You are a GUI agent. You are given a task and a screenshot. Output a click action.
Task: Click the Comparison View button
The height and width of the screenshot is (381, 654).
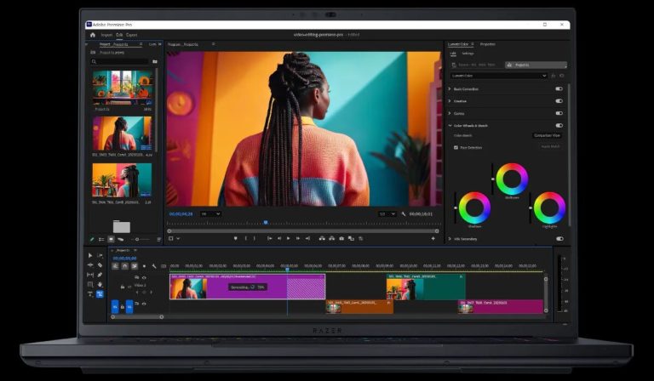[x=547, y=135]
